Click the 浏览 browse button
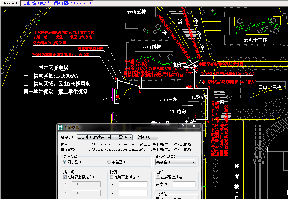 (147, 137)
